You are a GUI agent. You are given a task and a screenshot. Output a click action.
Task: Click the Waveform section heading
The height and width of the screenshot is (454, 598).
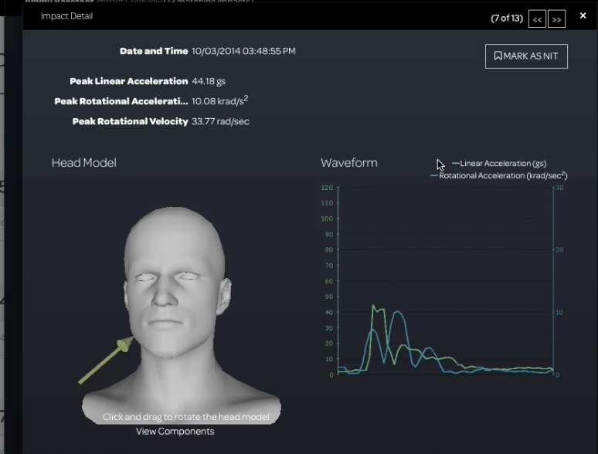click(x=348, y=163)
